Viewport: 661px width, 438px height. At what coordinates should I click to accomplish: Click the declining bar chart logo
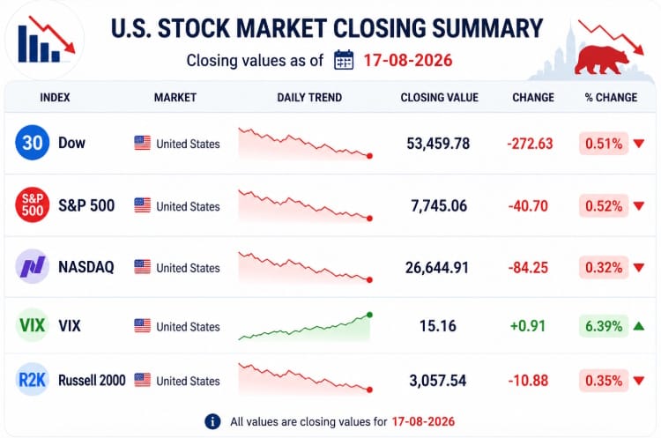(46, 40)
